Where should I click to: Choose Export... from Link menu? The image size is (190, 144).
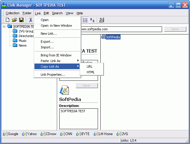57,42
